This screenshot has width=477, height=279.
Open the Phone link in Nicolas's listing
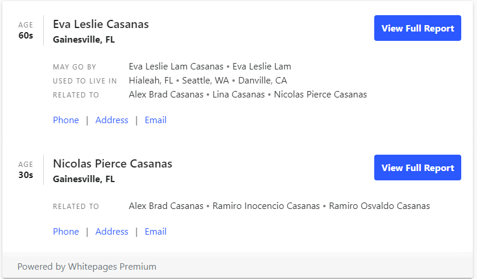click(x=65, y=232)
